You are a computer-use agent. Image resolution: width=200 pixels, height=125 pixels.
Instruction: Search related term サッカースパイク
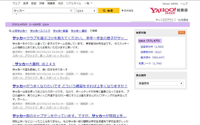[x=40, y=31]
